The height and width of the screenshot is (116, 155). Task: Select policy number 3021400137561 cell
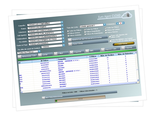pos(45,71)
